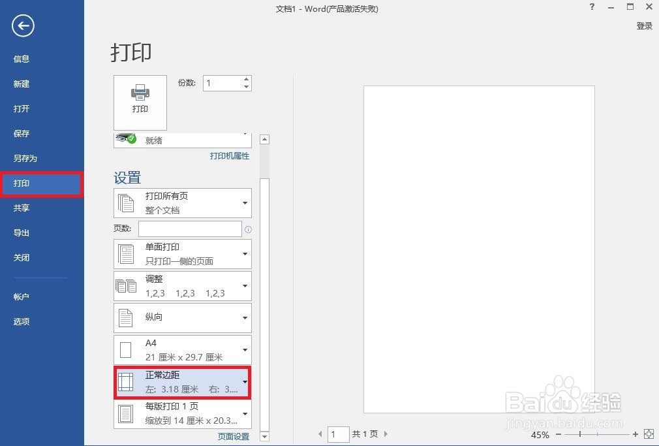Click the copies (份数) number field
The width and height of the screenshot is (659, 446).
click(222, 83)
